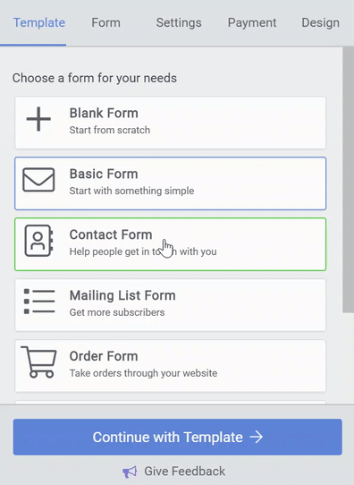Click the bulleted list Mailing List icon

tap(39, 302)
